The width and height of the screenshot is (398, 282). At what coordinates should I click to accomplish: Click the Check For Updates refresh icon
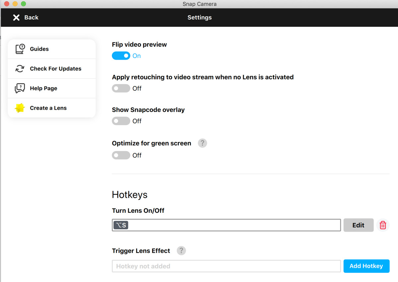[x=20, y=69]
